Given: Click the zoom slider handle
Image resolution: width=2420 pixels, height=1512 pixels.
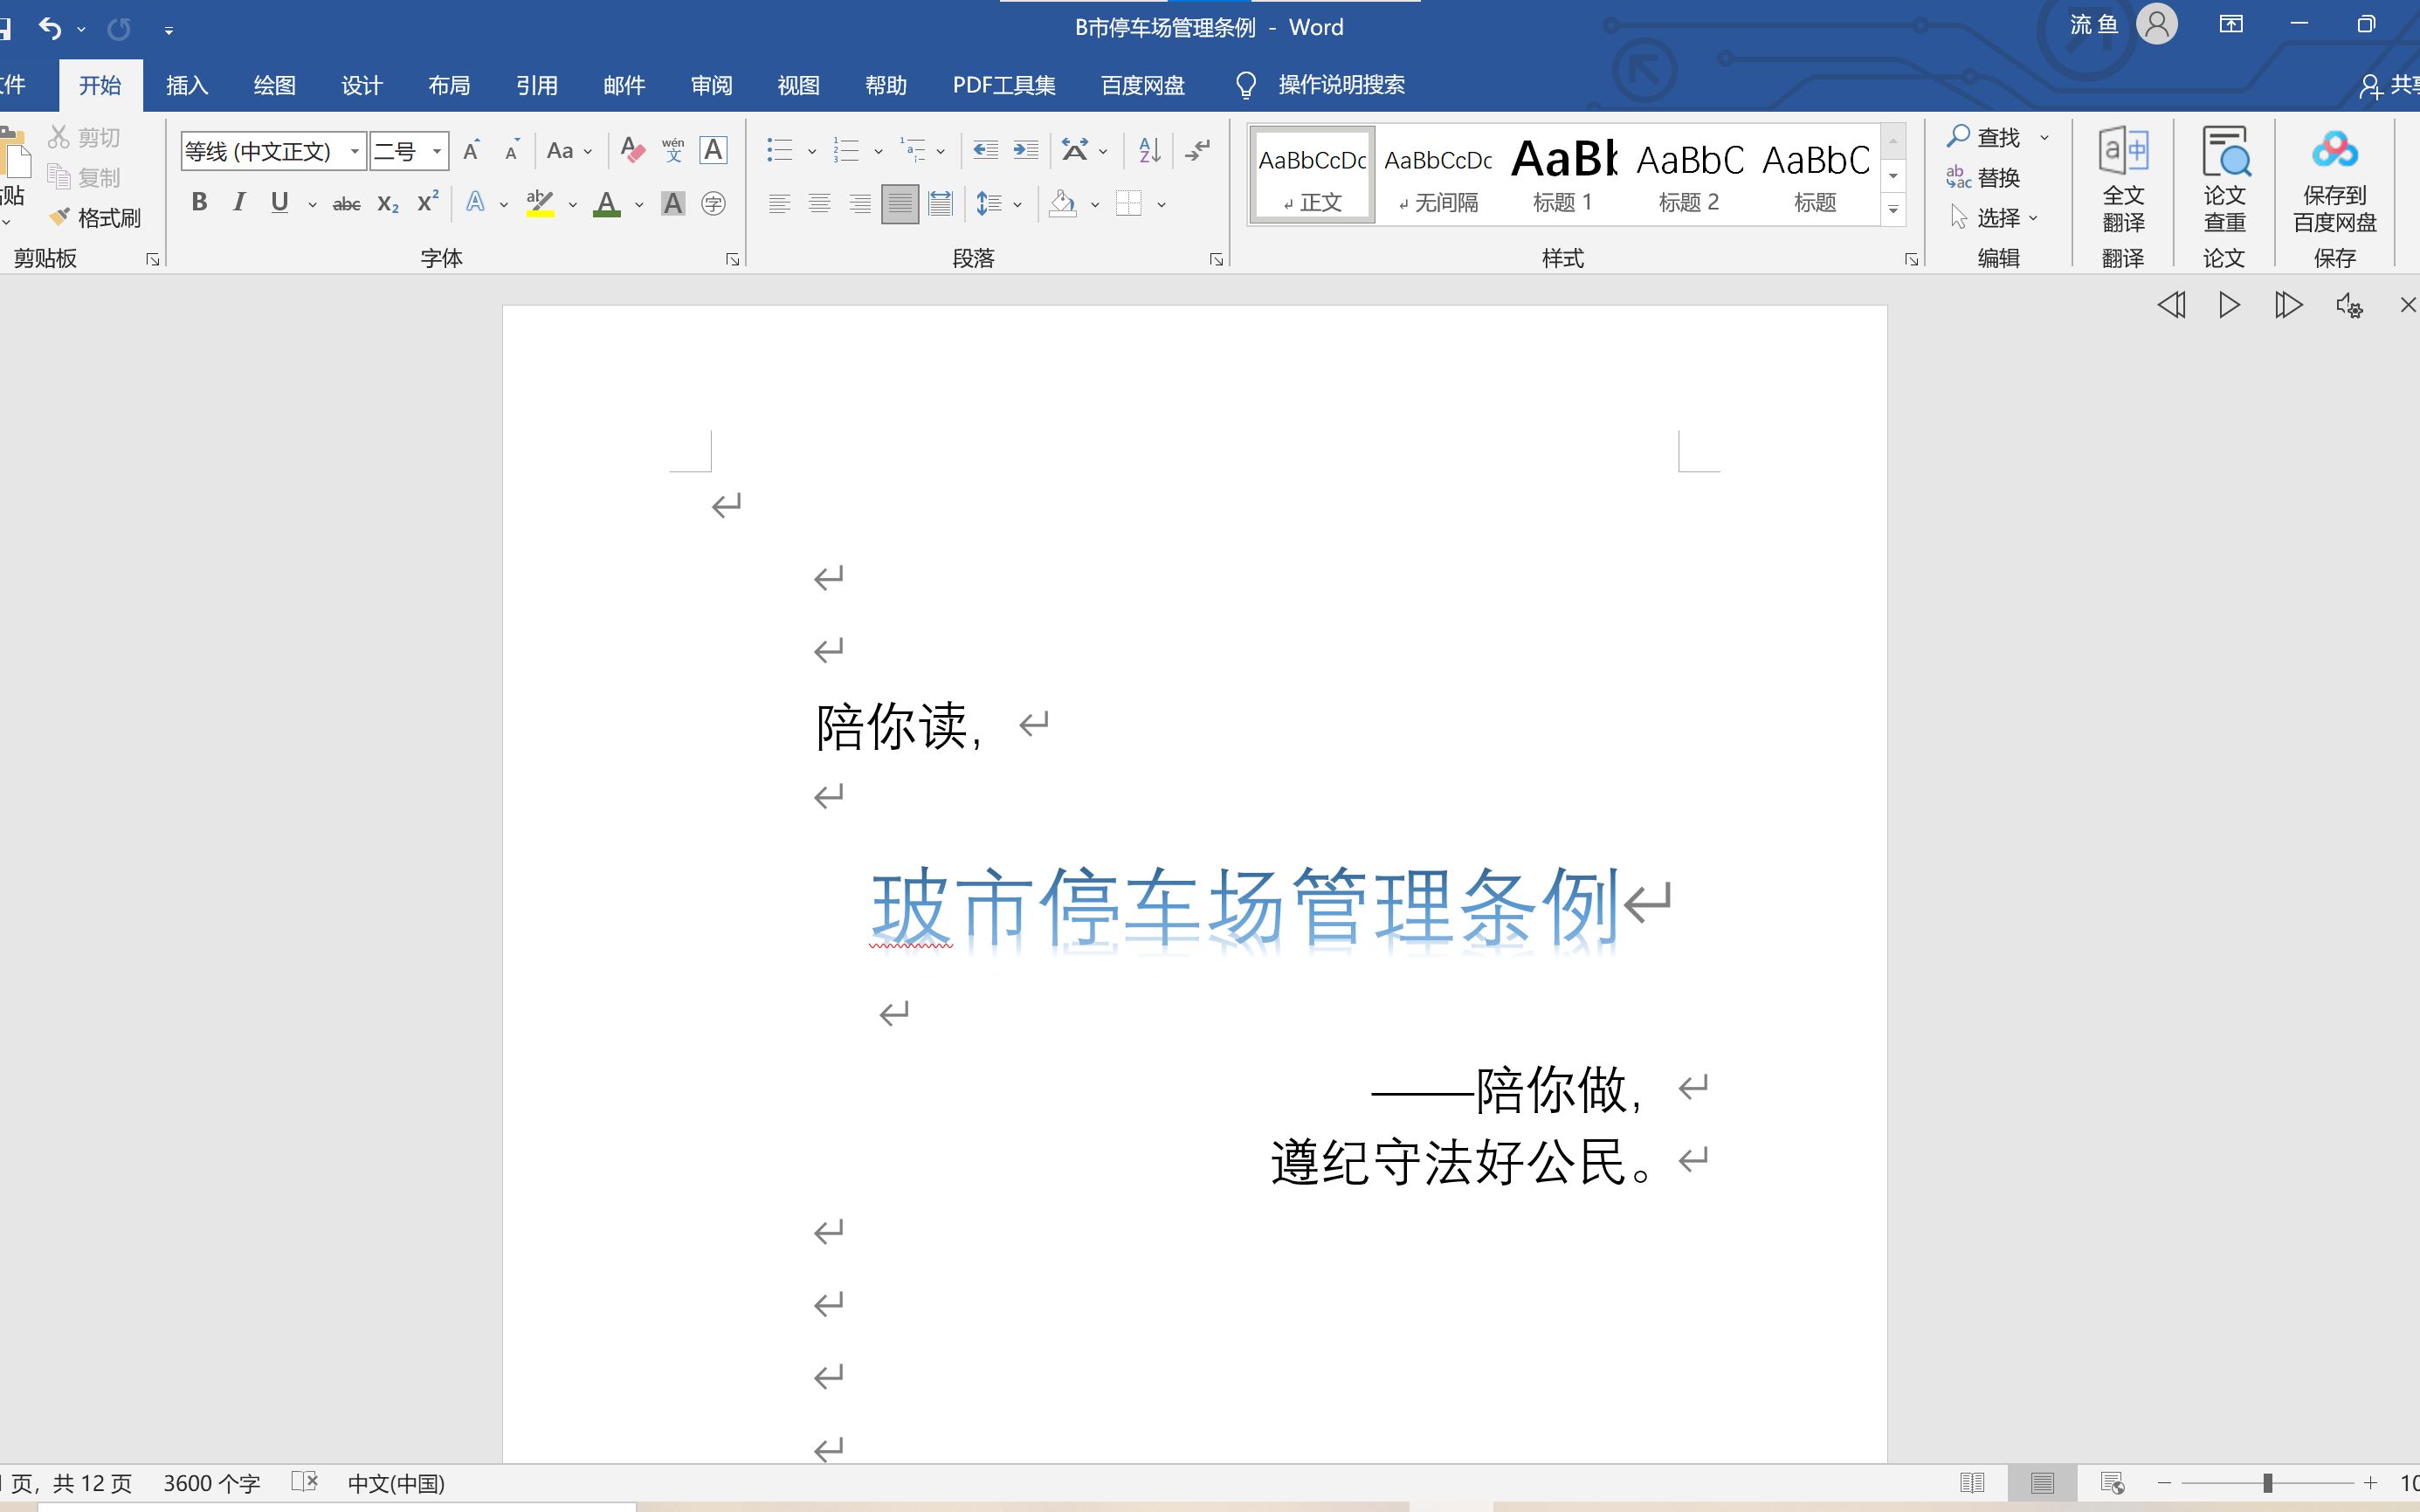Looking at the screenshot, I should (x=2267, y=1483).
